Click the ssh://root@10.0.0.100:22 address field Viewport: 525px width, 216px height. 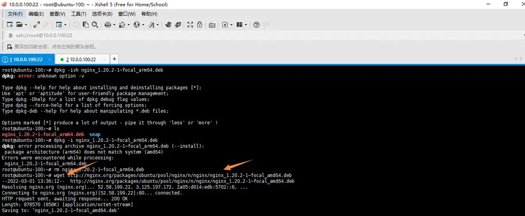pyautogui.click(x=262, y=35)
